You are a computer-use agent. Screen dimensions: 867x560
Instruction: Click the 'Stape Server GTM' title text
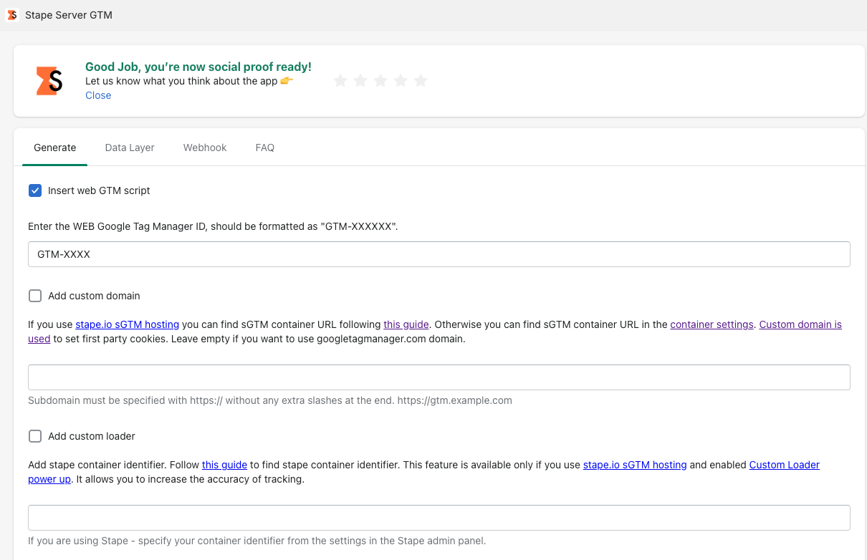pyautogui.click(x=69, y=15)
